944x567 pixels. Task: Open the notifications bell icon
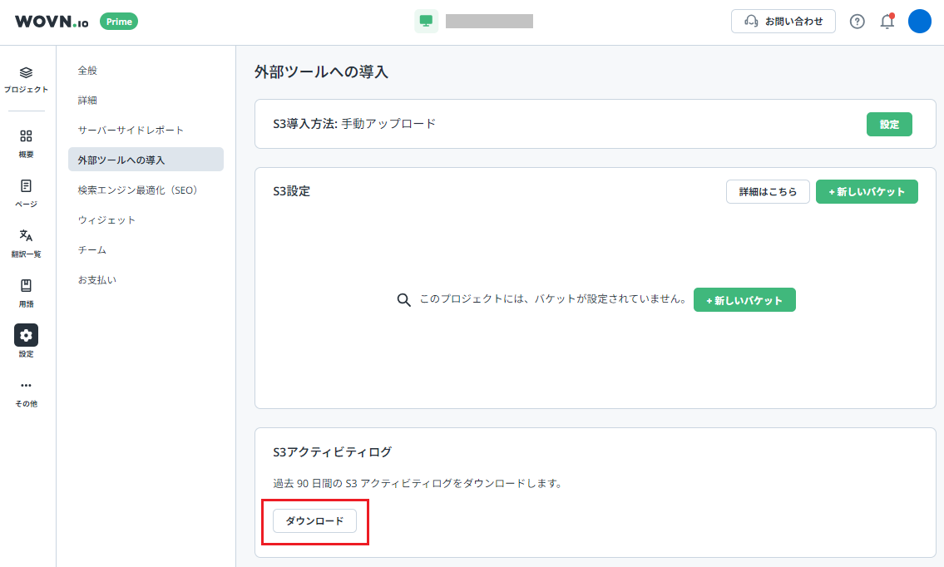pyautogui.click(x=887, y=22)
